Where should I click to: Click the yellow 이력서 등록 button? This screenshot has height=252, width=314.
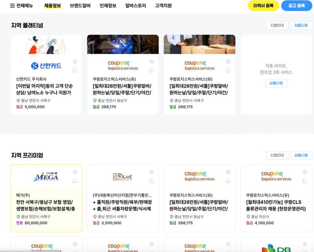(x=263, y=6)
